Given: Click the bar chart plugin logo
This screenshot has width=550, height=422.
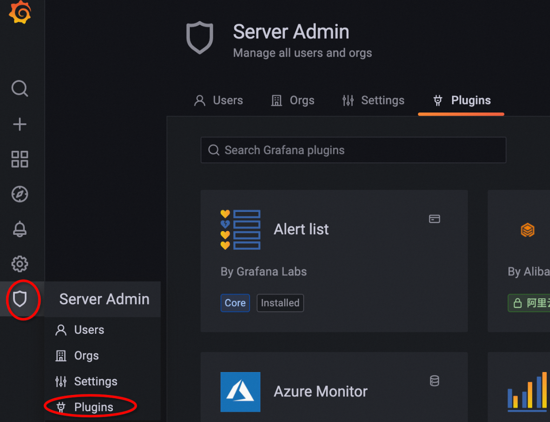Looking at the screenshot, I should [528, 392].
